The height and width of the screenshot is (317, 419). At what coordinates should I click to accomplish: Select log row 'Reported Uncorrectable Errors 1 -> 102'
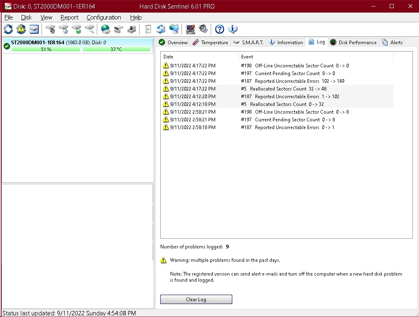(277, 97)
